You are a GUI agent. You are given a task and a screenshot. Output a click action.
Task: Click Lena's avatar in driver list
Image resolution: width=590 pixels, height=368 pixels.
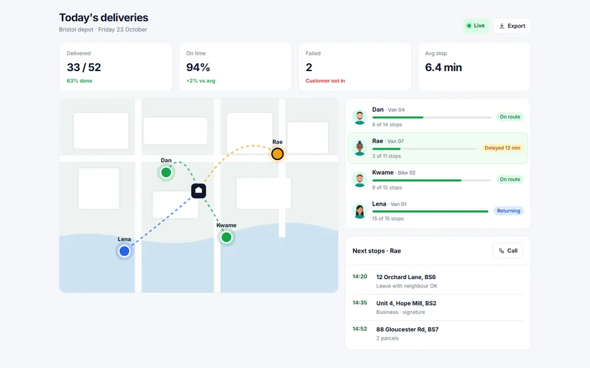pos(360,211)
